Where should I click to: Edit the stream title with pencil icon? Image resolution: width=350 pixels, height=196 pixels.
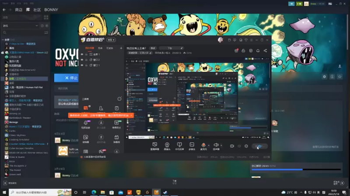[x=182, y=48]
